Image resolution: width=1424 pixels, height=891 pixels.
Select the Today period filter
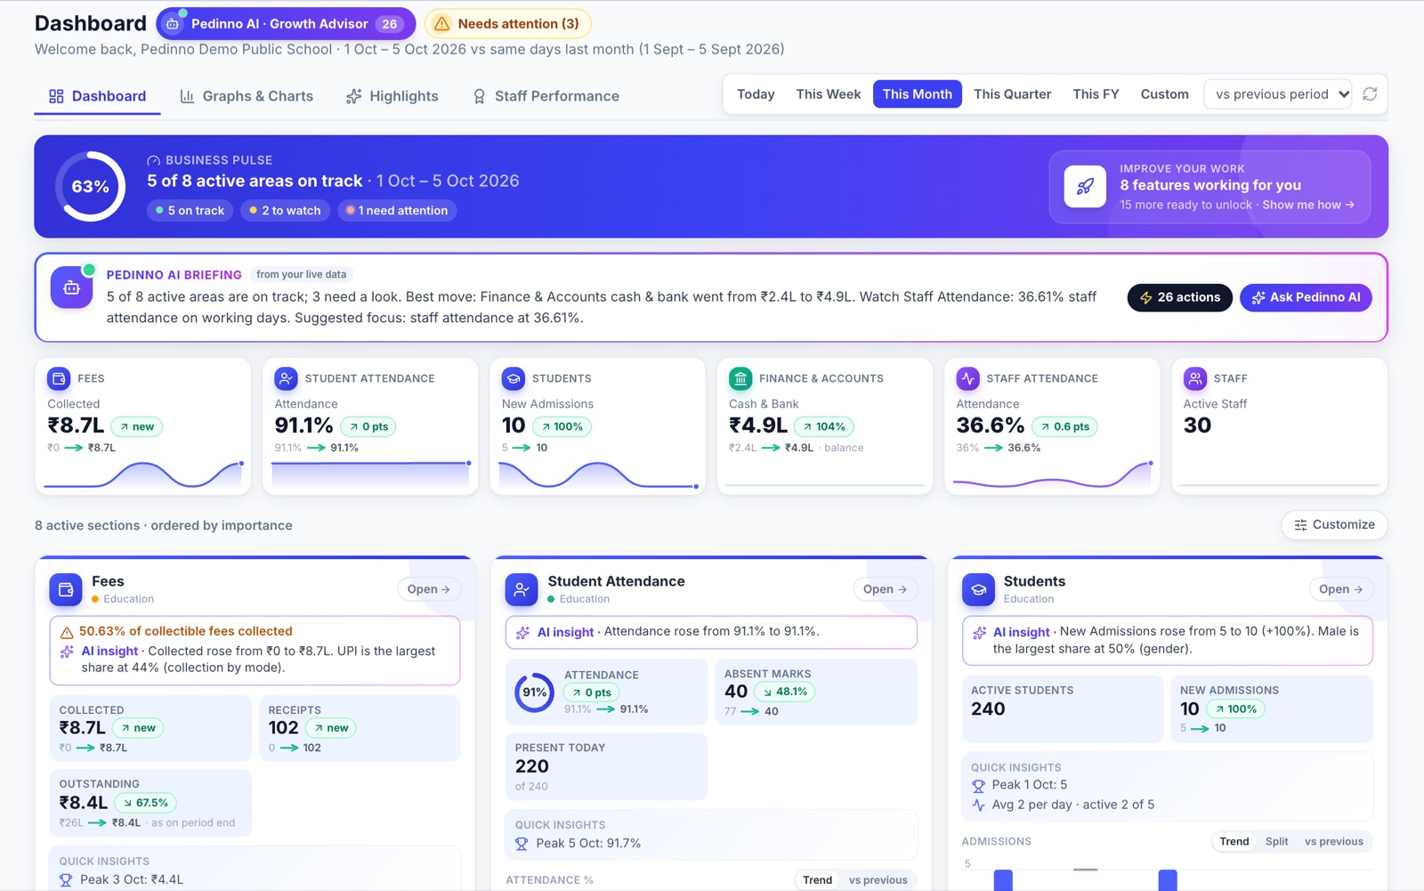[756, 94]
